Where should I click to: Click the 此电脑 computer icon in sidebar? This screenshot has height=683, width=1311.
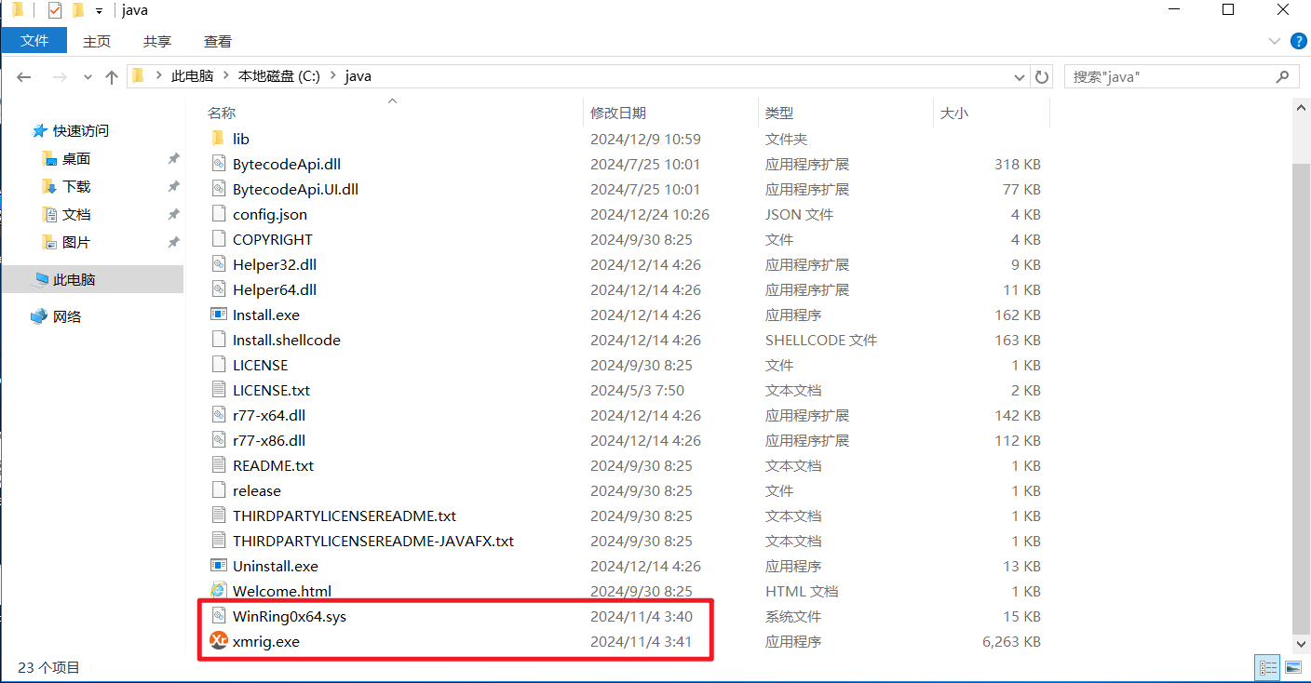39,279
